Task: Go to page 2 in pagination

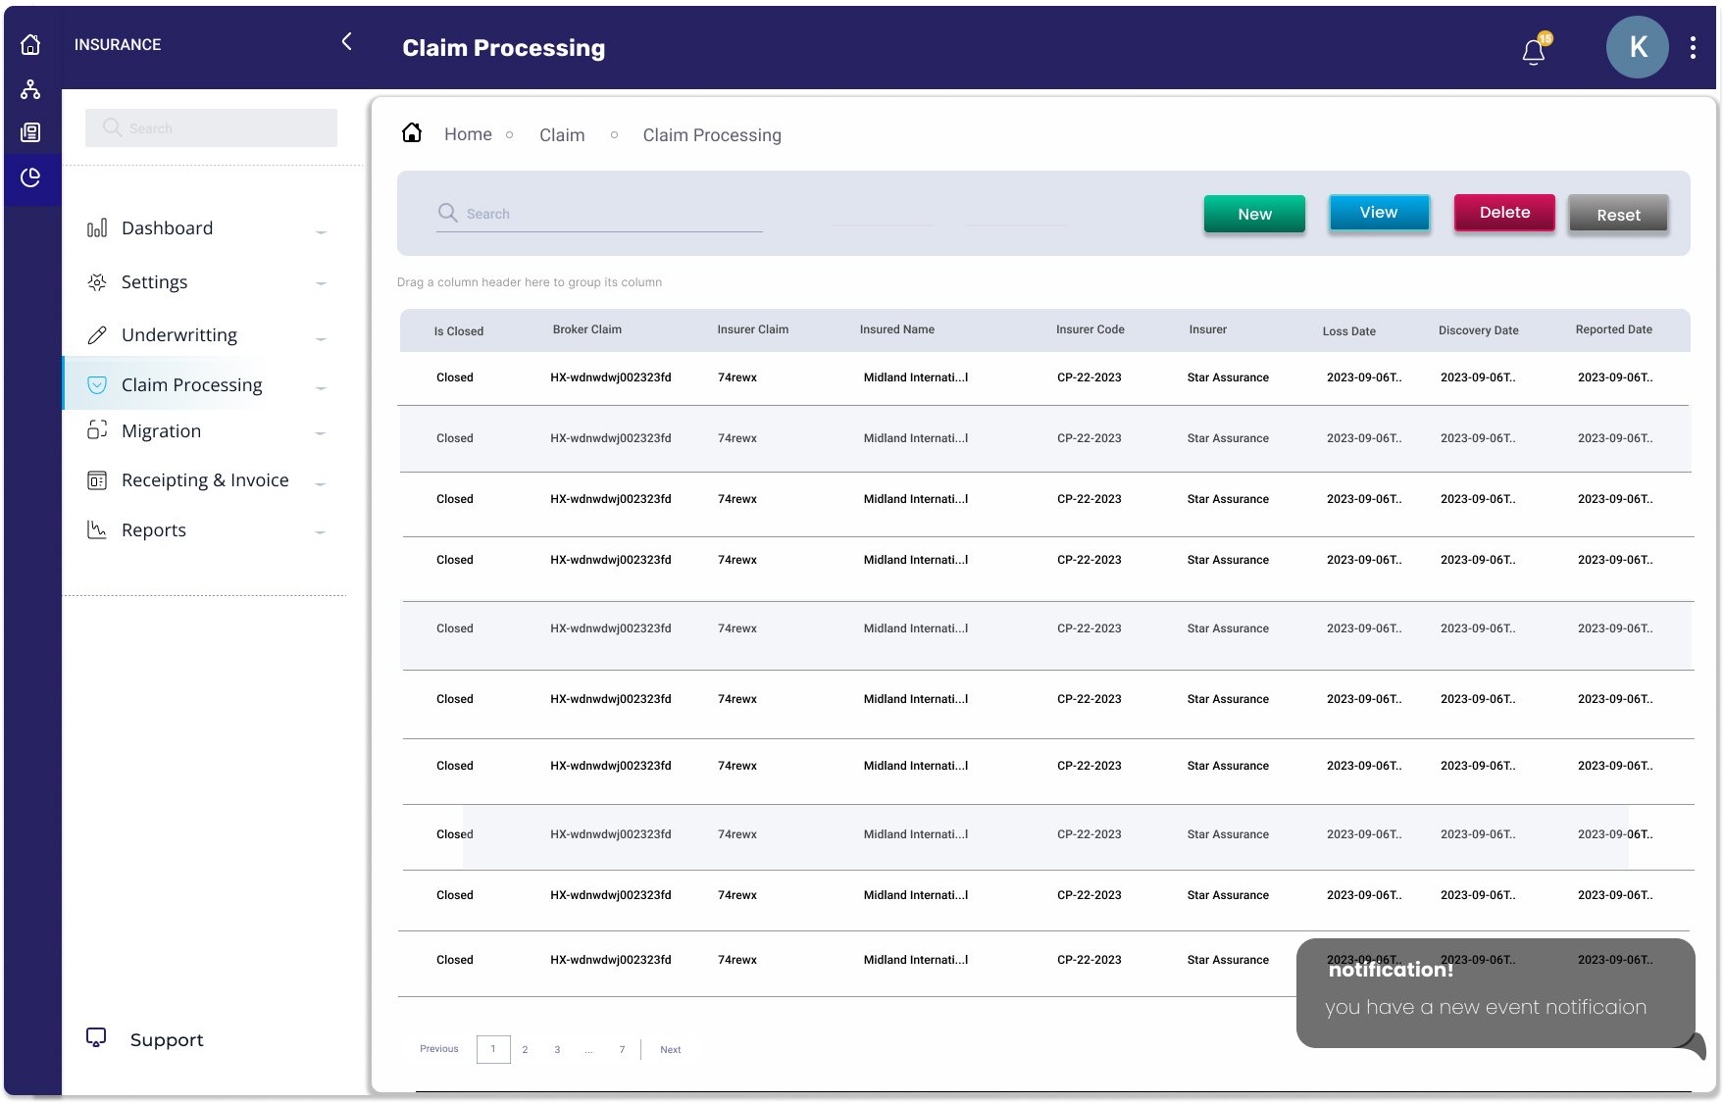Action: click(525, 1049)
